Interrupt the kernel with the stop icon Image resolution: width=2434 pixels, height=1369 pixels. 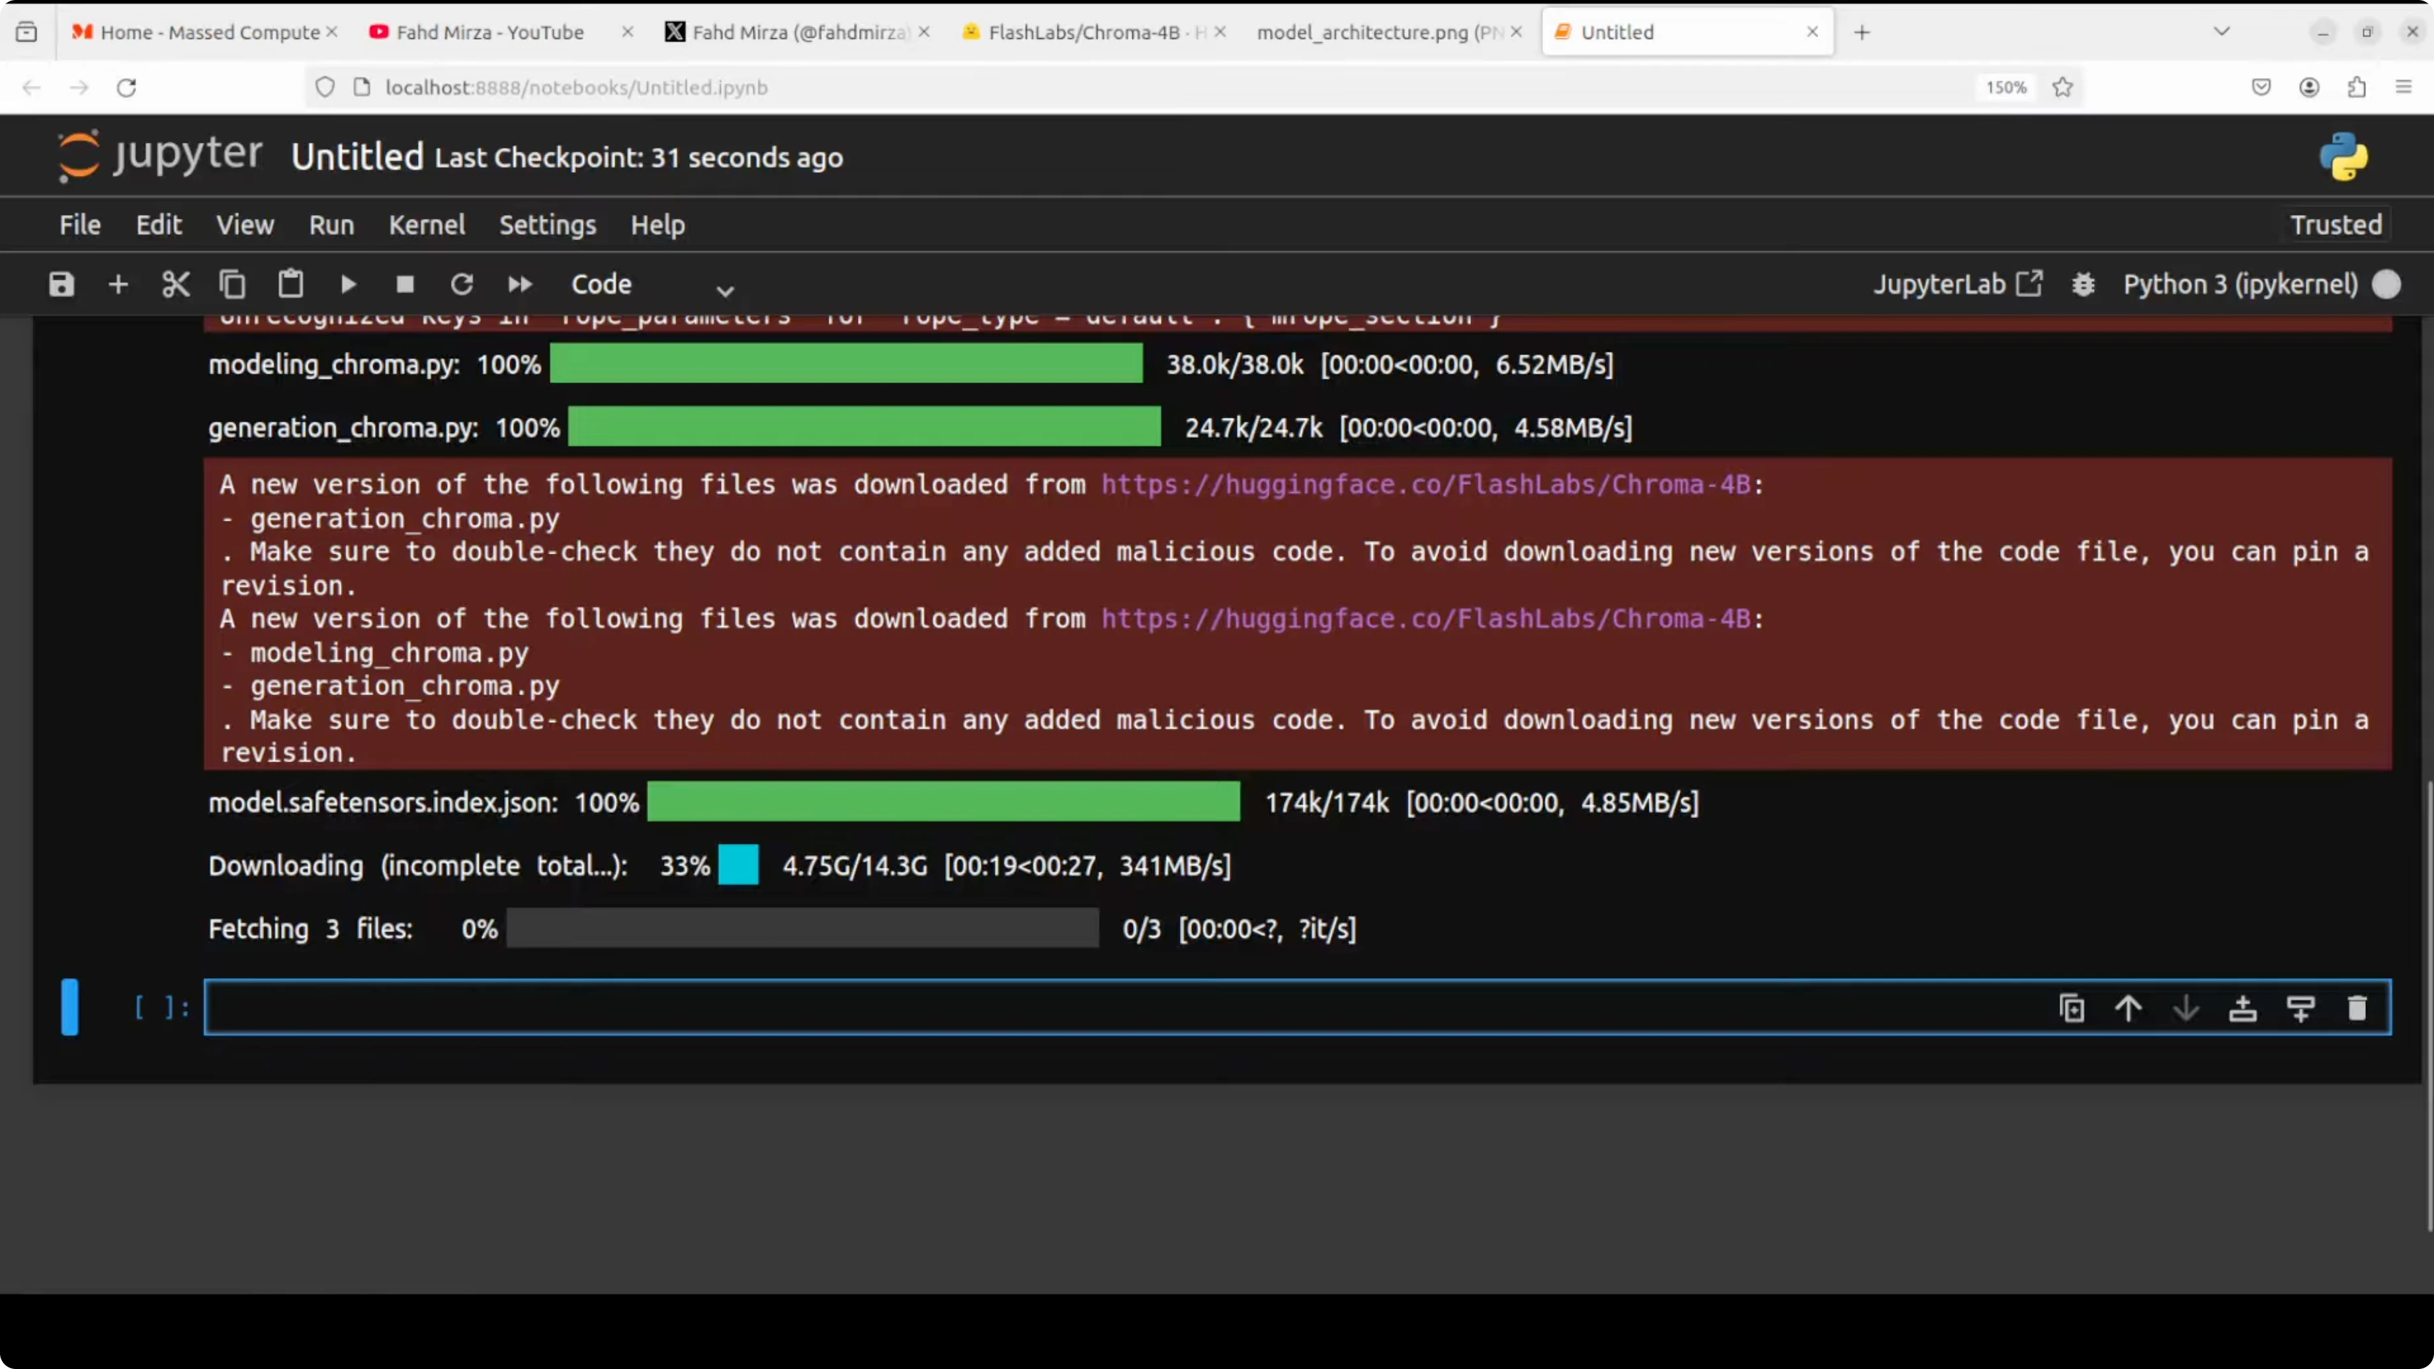tap(405, 284)
